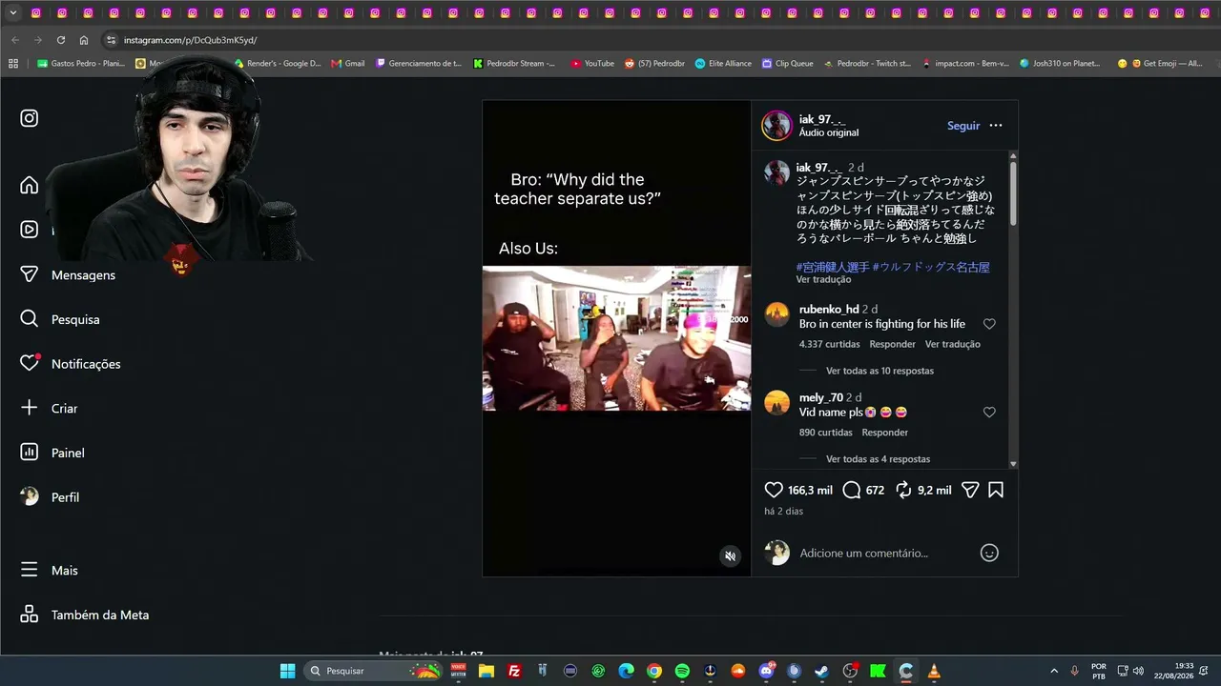Repost using the 9,2 mil repost icon
1221x686 pixels.
(903, 490)
